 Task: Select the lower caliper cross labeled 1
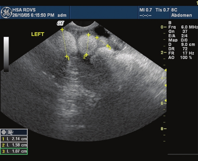click(x=67, y=57)
